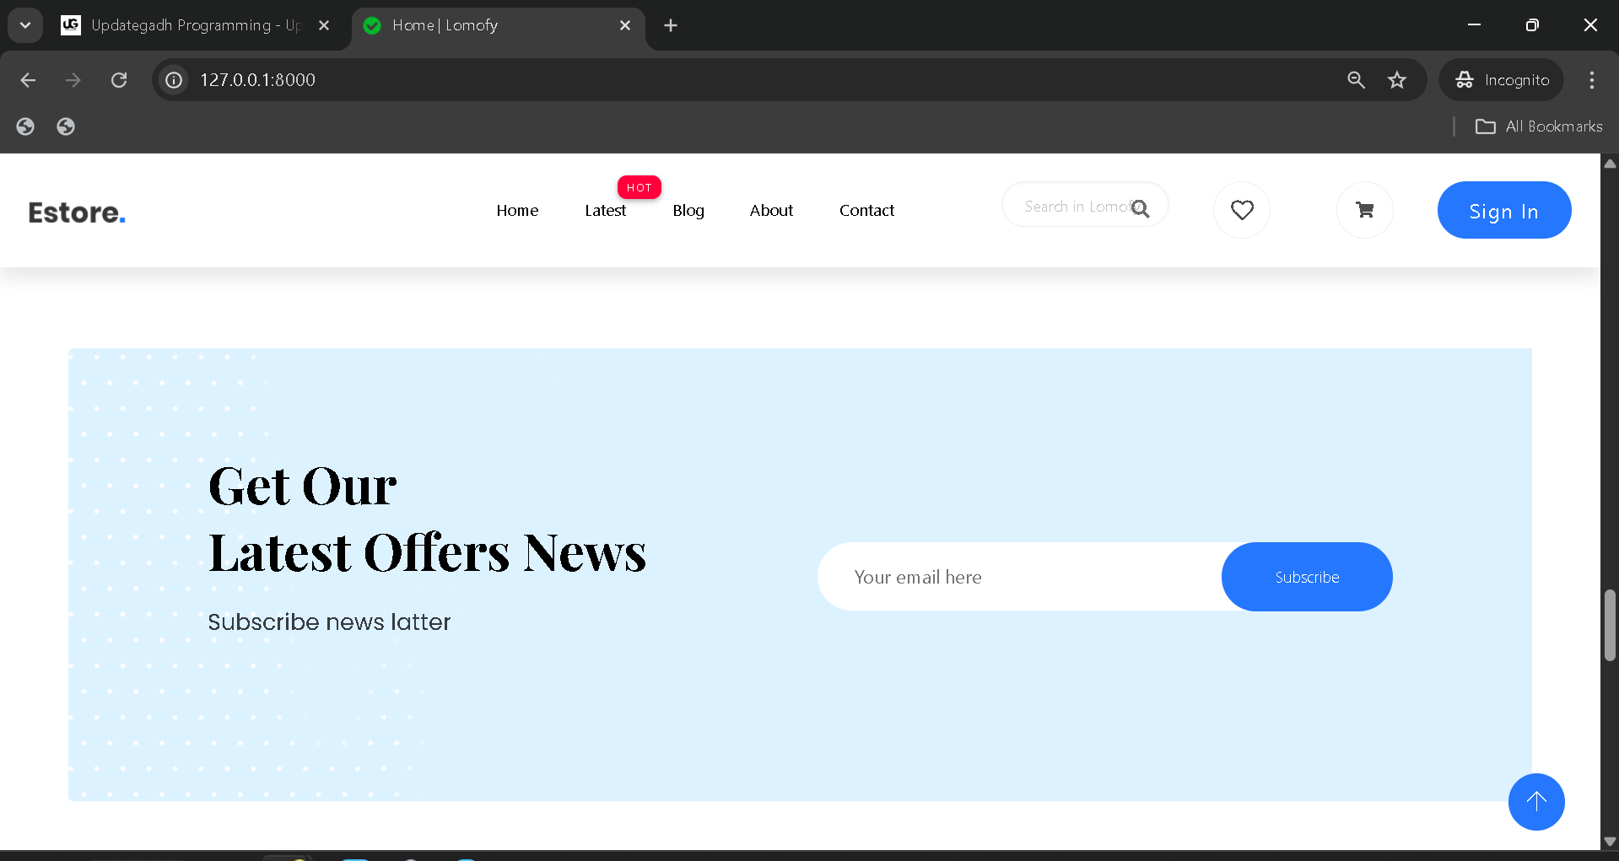The width and height of the screenshot is (1619, 861).
Task: Click the zoom magnifier in the address bar
Action: tap(1355, 79)
